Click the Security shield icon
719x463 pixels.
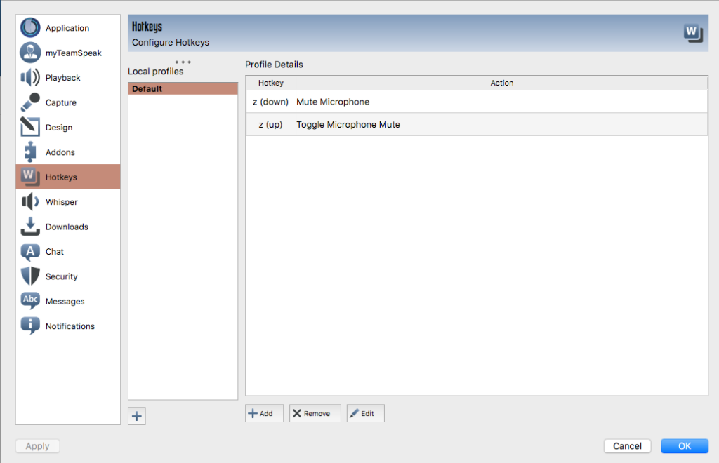pyautogui.click(x=30, y=276)
